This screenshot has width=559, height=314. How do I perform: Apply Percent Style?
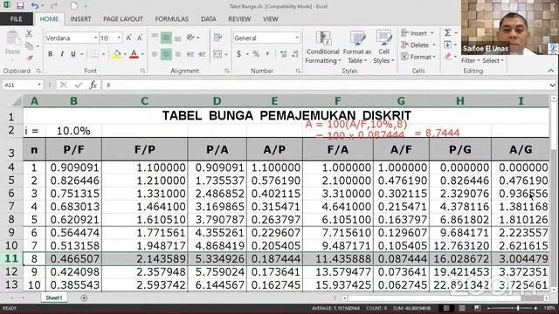point(256,54)
